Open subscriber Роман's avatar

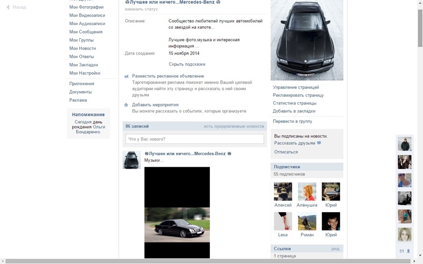coord(307,221)
